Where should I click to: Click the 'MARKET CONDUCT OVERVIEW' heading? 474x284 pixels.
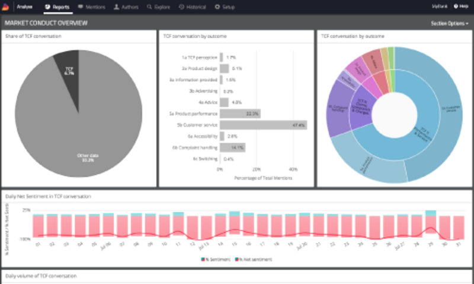[46, 23]
